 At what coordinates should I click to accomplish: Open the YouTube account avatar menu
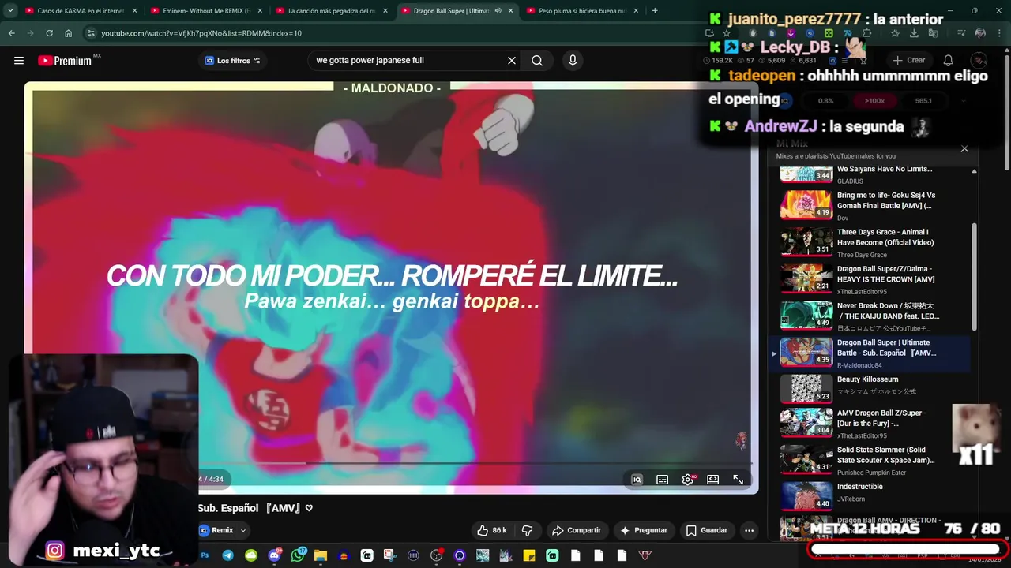pyautogui.click(x=979, y=61)
